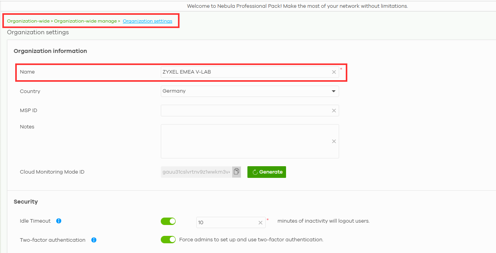Clear the MSP ID field with the X icon
This screenshot has width=496, height=253.
coord(334,111)
